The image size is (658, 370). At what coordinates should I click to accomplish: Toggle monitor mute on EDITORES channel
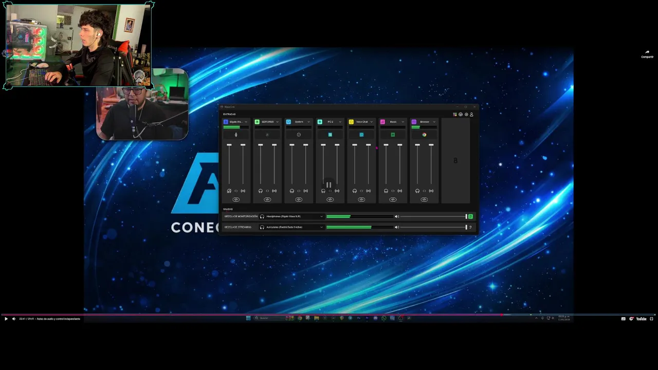(261, 191)
